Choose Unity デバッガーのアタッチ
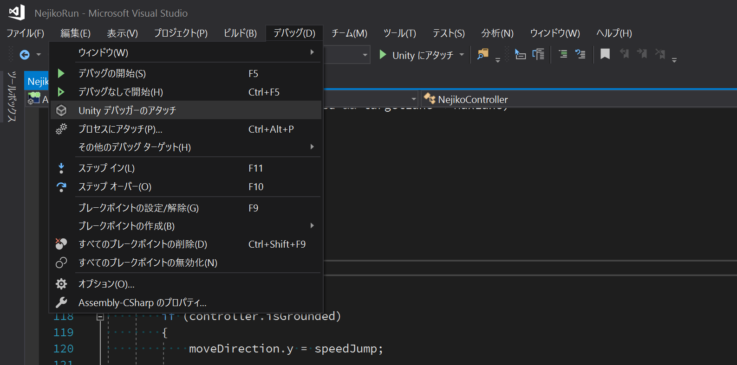 coord(186,110)
